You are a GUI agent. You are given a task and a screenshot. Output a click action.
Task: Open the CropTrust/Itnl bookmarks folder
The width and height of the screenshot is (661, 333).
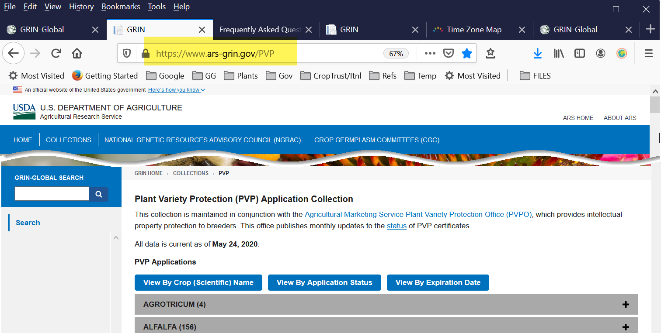[x=331, y=76]
